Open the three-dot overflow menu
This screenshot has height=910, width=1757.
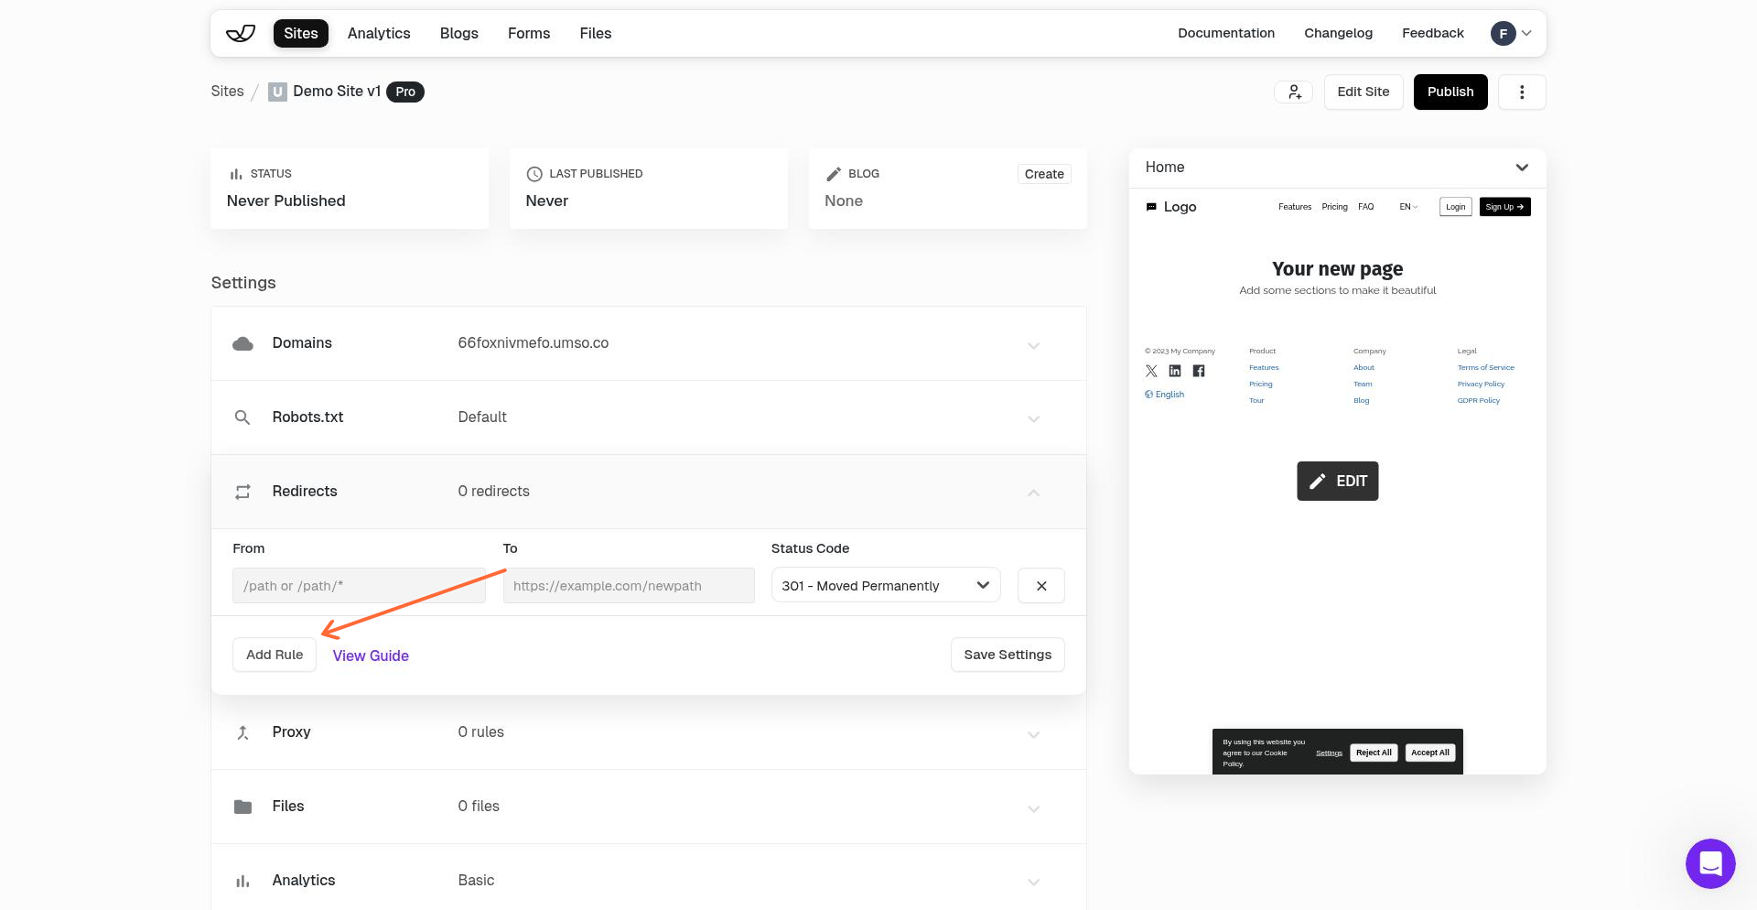1522,92
